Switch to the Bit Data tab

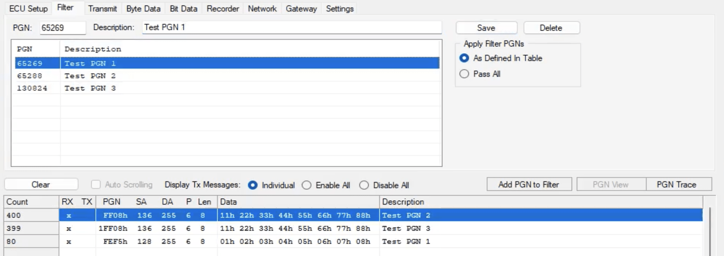184,8
